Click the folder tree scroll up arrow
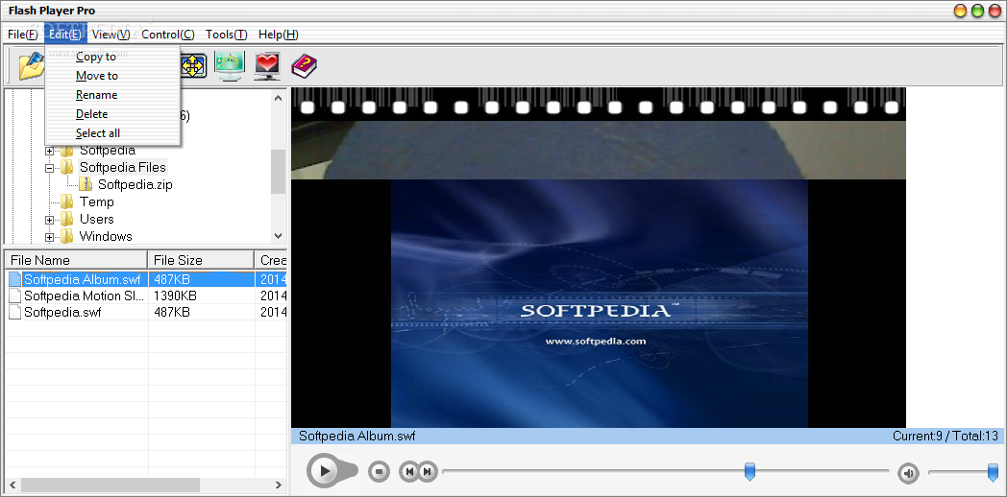The height and width of the screenshot is (497, 1007). (278, 98)
